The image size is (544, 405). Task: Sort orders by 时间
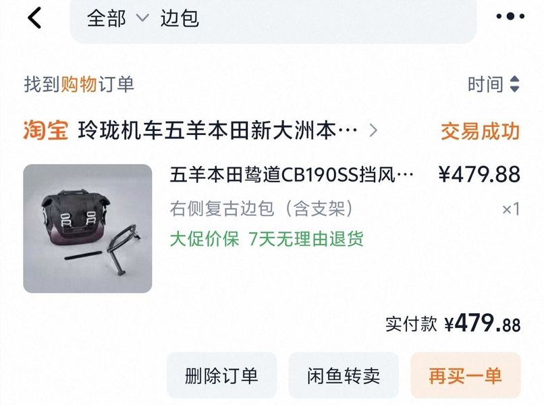tap(485, 84)
